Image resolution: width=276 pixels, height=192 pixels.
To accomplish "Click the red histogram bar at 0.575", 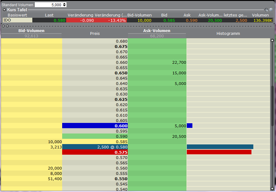I will 219,152.
